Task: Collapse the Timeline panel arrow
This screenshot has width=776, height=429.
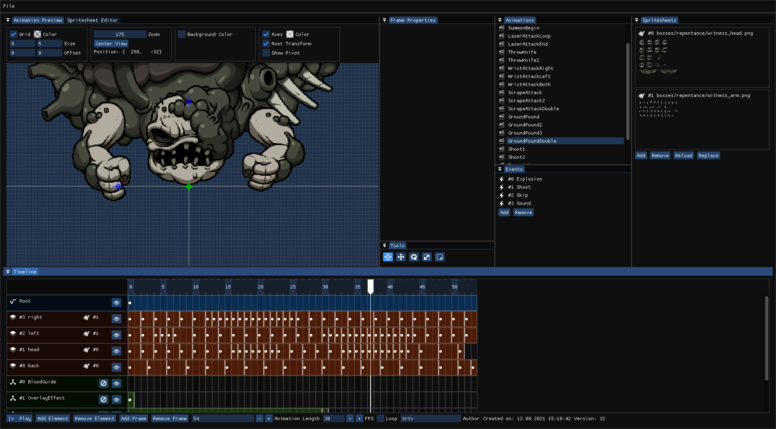Action: point(8,272)
